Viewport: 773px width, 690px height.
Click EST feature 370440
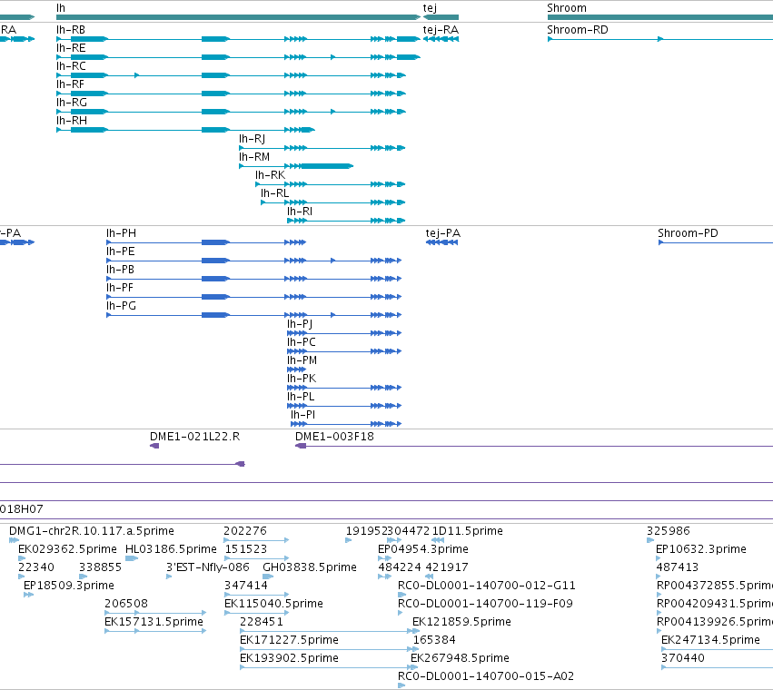pyautogui.click(x=683, y=658)
